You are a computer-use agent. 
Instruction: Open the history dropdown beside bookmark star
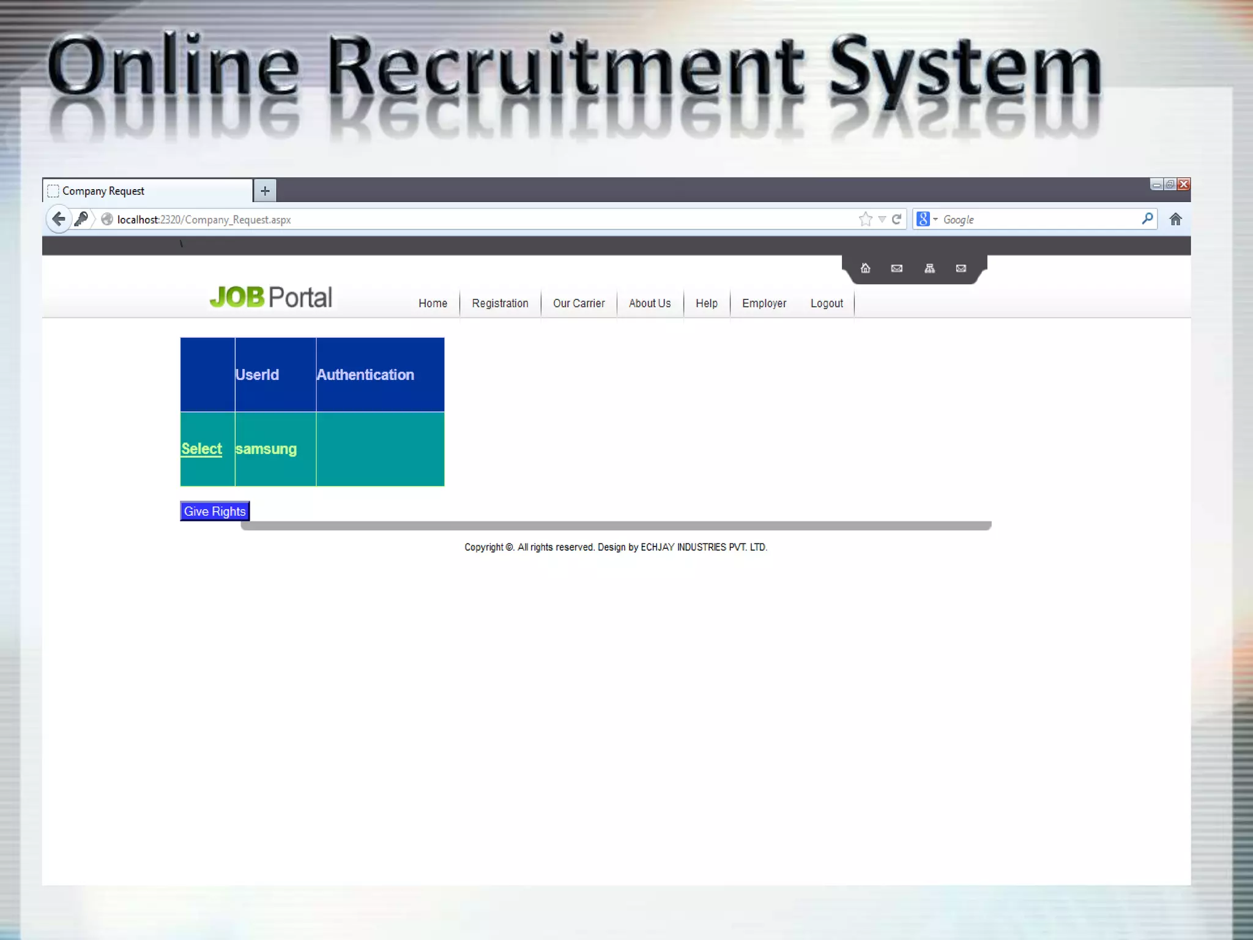[x=882, y=219]
